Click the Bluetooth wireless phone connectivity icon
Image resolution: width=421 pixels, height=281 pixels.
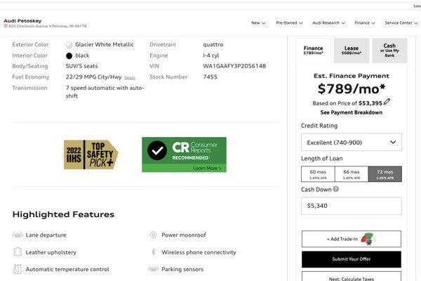(x=154, y=252)
